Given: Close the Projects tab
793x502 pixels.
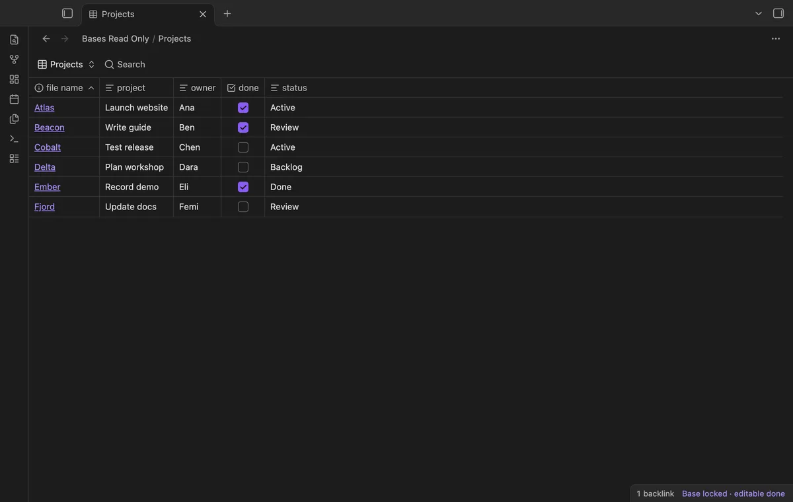Looking at the screenshot, I should coord(203,14).
